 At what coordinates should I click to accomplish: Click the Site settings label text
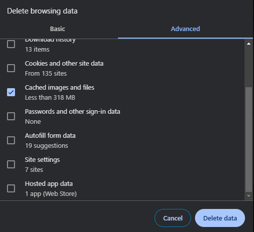pos(42,160)
